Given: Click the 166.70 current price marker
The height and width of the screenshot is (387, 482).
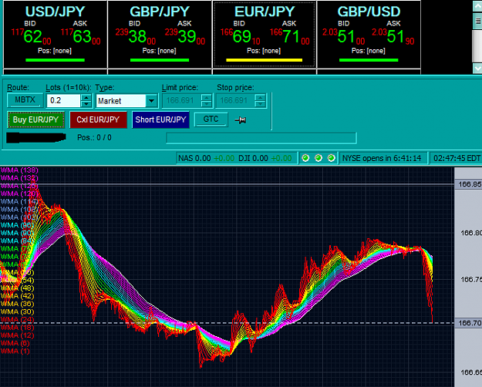Looking at the screenshot, I should pos(470,323).
